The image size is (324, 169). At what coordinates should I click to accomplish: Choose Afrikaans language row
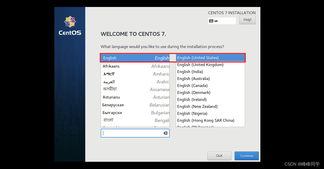135,66
